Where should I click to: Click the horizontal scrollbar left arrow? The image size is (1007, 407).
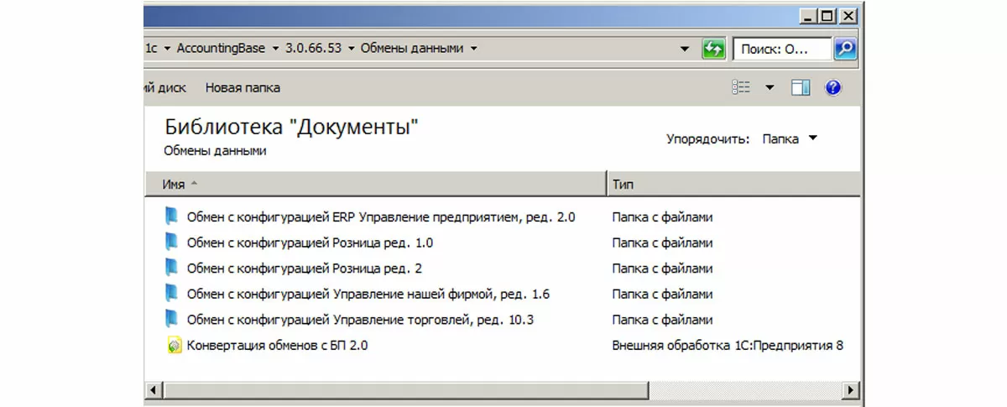pyautogui.click(x=153, y=390)
